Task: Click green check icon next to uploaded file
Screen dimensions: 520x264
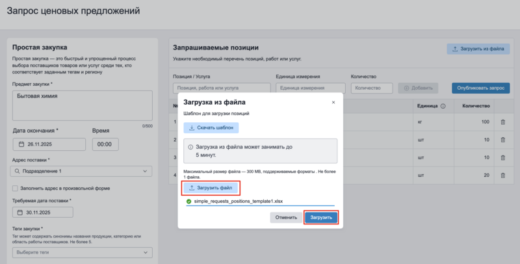Action: tap(188, 202)
